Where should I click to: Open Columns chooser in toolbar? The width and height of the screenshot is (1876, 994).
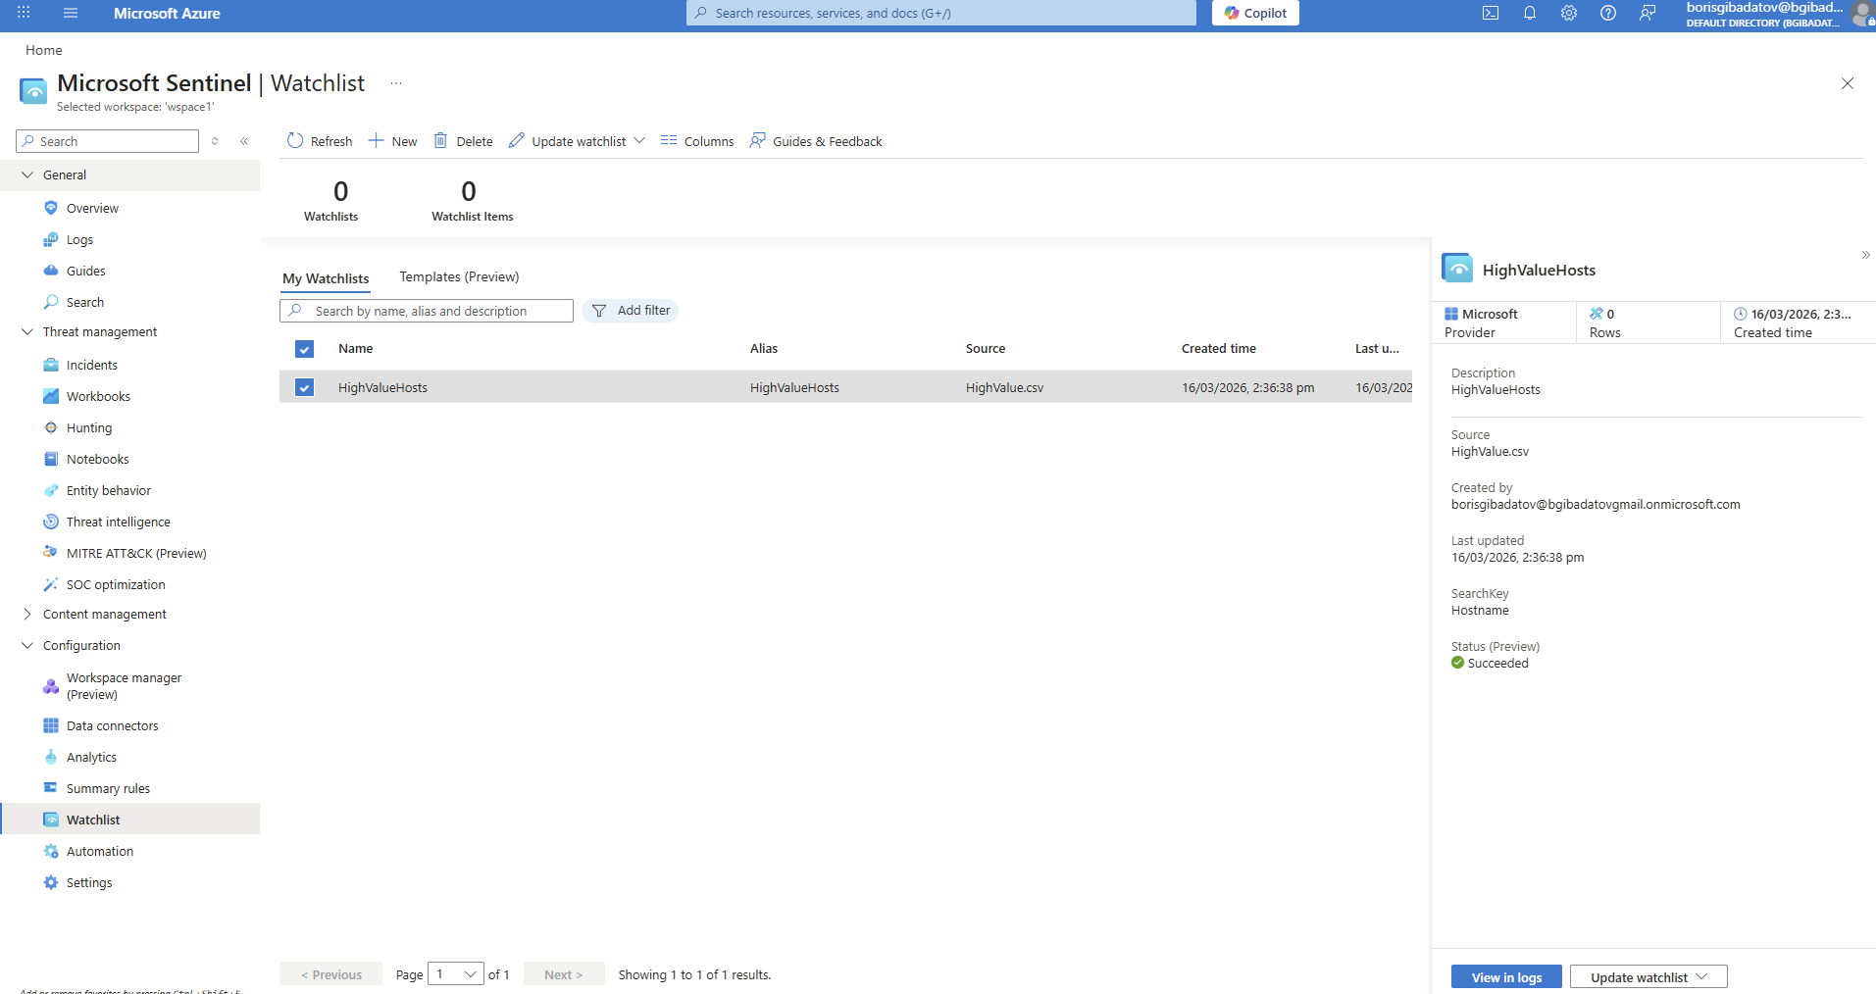point(696,141)
